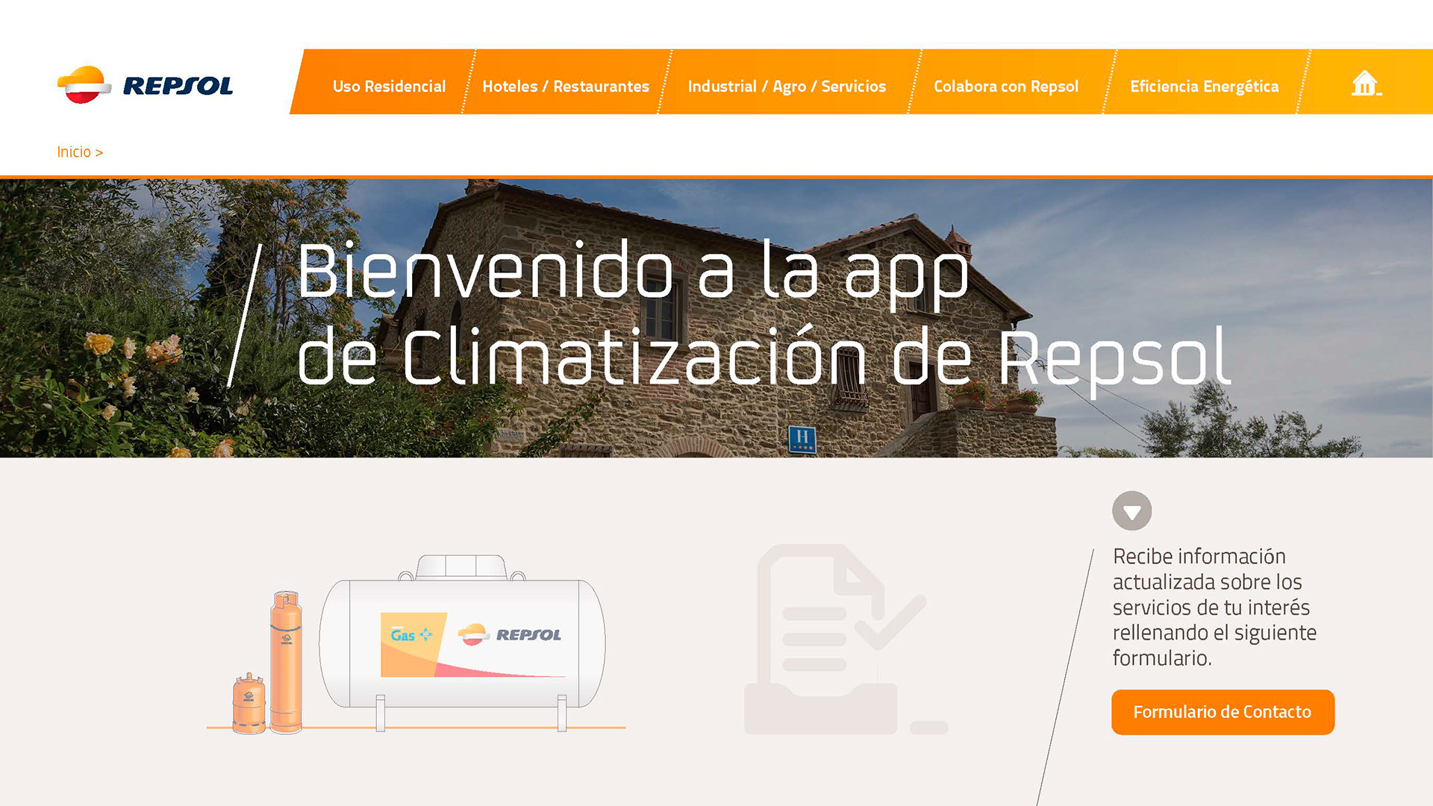Image resolution: width=1433 pixels, height=806 pixels.
Task: Open Colabora con Repsol menu
Action: (1006, 87)
